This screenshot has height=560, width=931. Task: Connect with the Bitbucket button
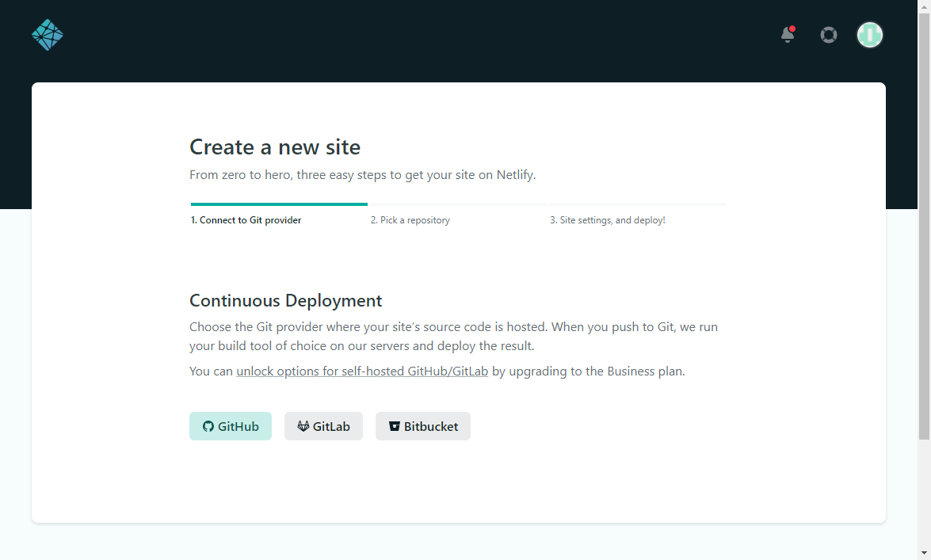tap(423, 426)
